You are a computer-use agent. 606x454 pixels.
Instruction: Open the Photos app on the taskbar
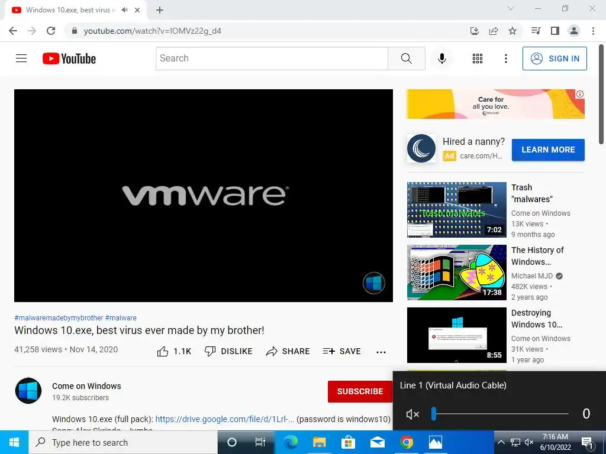tap(435, 442)
